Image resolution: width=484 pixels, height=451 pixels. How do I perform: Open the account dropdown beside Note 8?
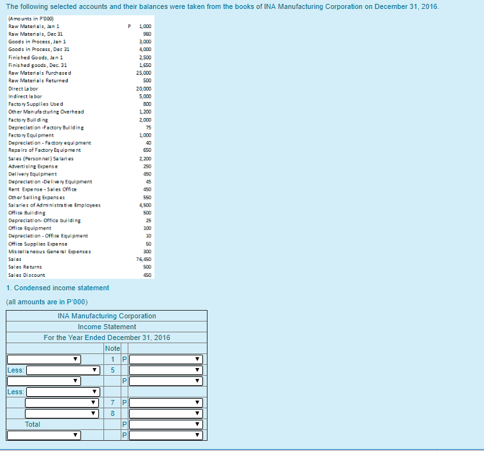coord(62,413)
